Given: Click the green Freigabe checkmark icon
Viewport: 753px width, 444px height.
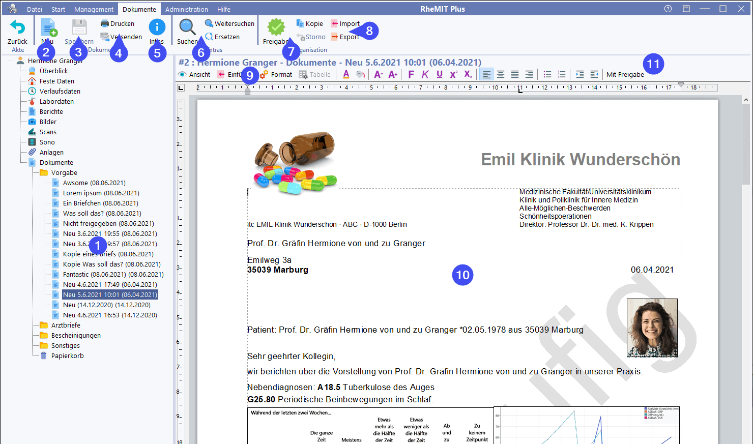Looking at the screenshot, I should (x=276, y=27).
